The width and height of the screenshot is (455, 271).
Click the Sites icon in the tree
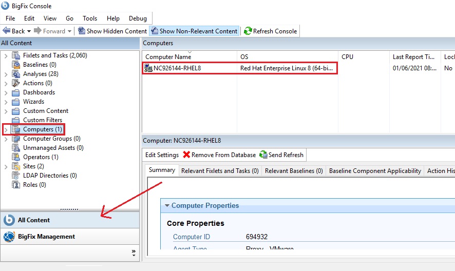(x=16, y=166)
